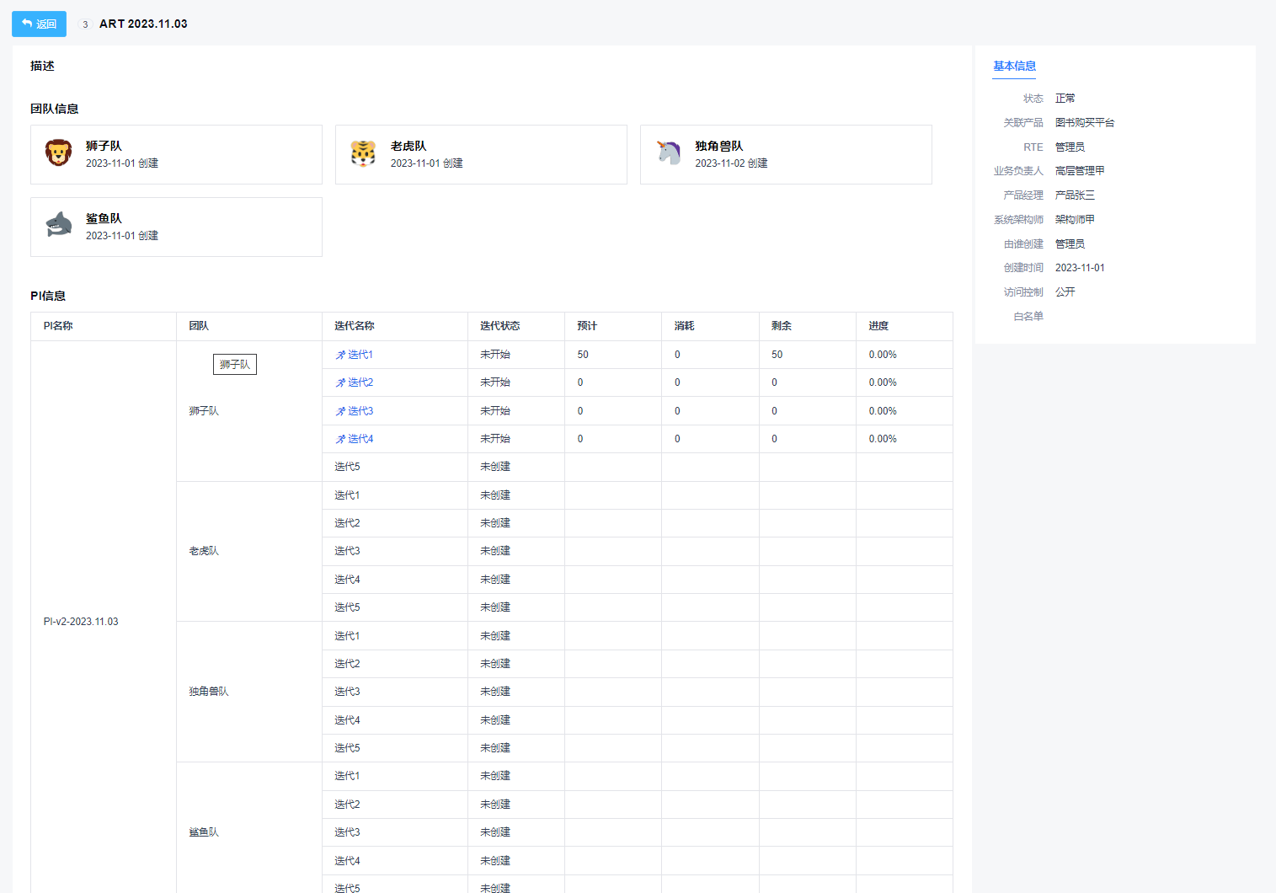
Task: Click the lion avatar of 狮子队
Action: pos(58,153)
